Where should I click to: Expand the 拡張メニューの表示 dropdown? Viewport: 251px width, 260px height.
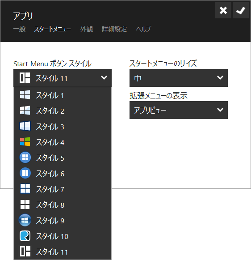click(179, 110)
